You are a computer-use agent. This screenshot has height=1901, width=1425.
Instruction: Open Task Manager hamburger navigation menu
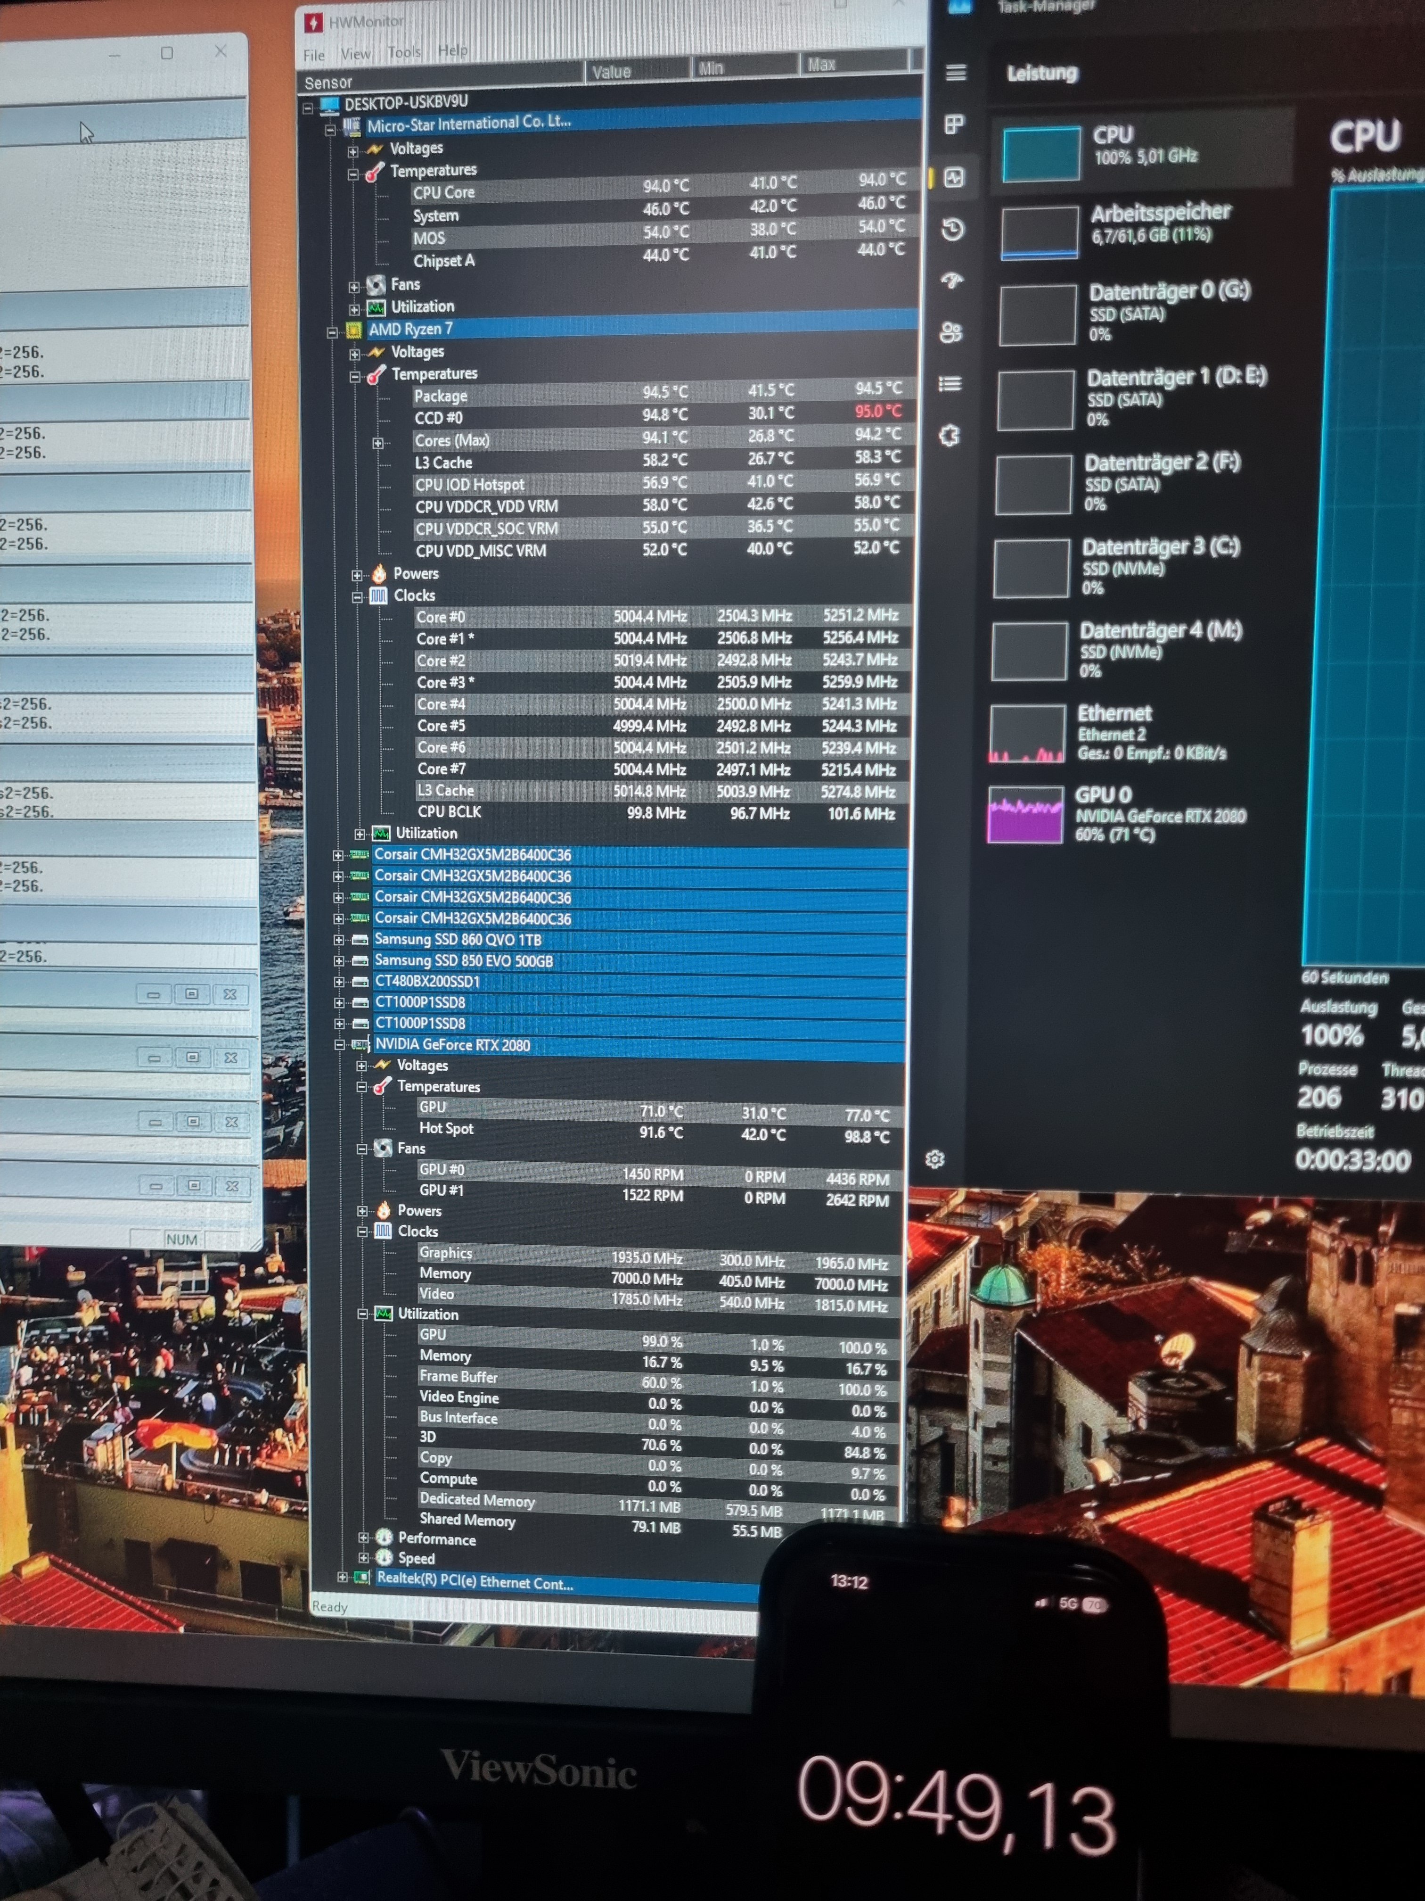pyautogui.click(x=955, y=73)
